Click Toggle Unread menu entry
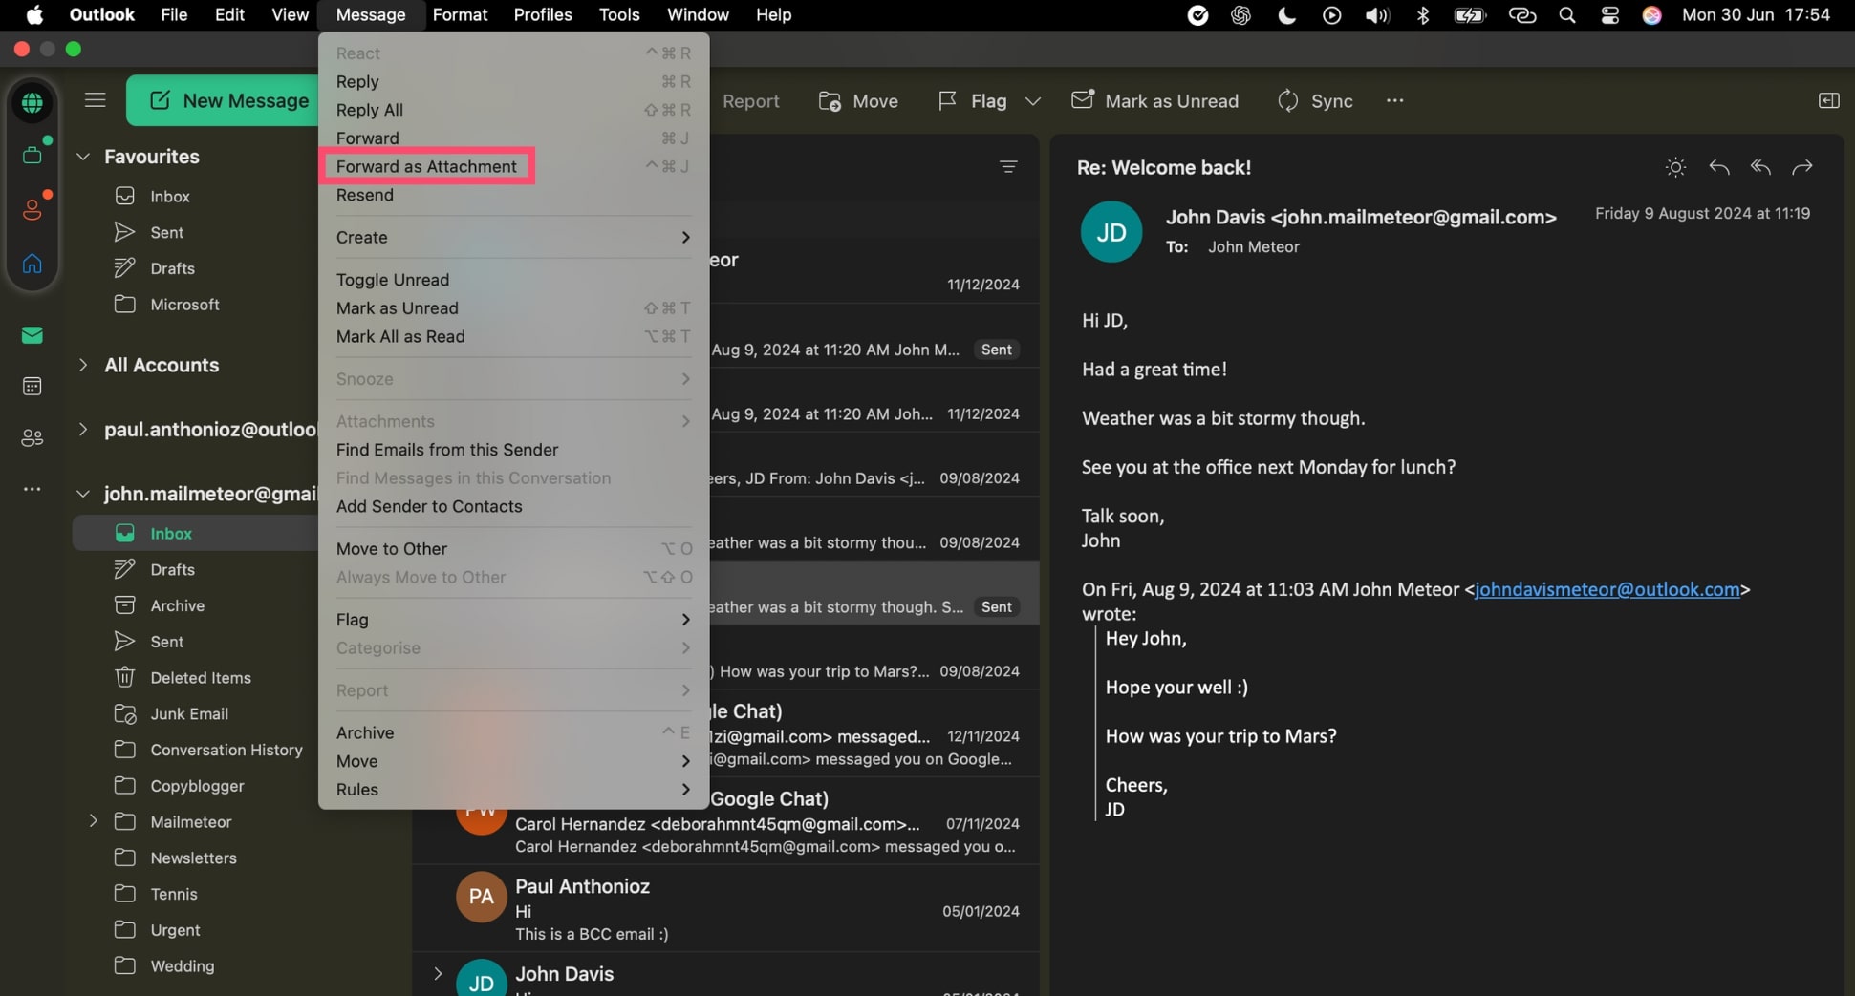Viewport: 1855px width, 996px height. [513, 280]
